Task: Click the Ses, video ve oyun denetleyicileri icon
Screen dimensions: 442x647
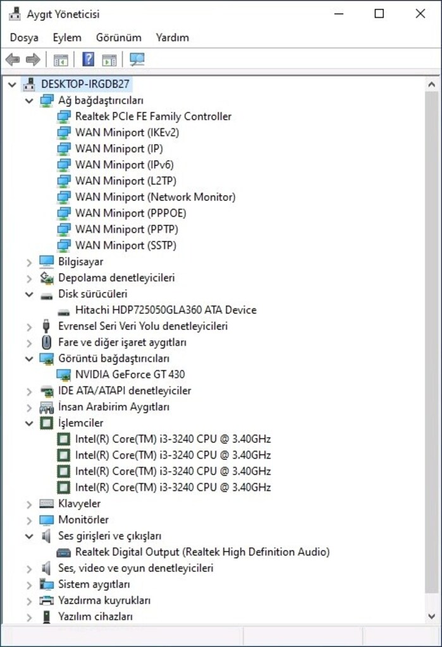Action: tap(46, 568)
